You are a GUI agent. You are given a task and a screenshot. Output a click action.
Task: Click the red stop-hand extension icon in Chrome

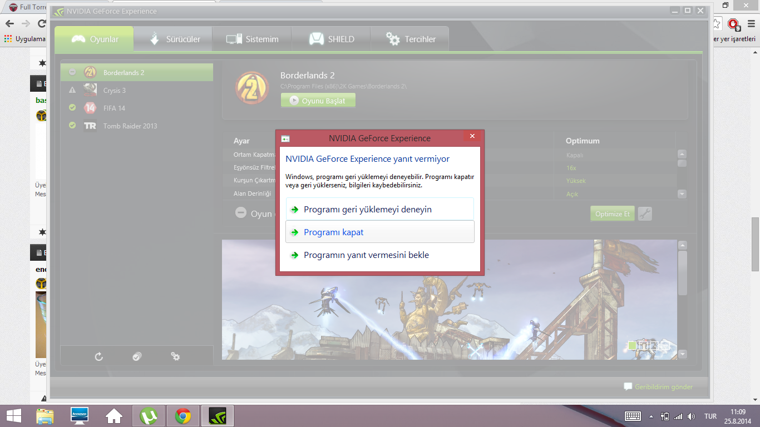point(734,24)
